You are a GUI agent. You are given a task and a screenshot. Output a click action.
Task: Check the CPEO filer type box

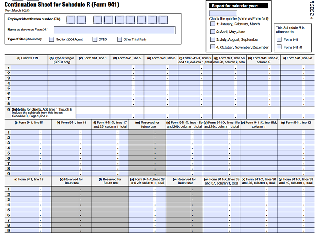point(95,39)
